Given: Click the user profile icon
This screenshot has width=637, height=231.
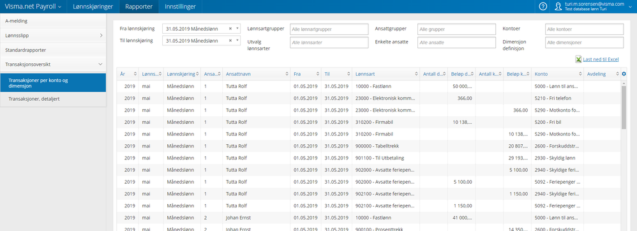Looking at the screenshot, I should click(x=558, y=6).
